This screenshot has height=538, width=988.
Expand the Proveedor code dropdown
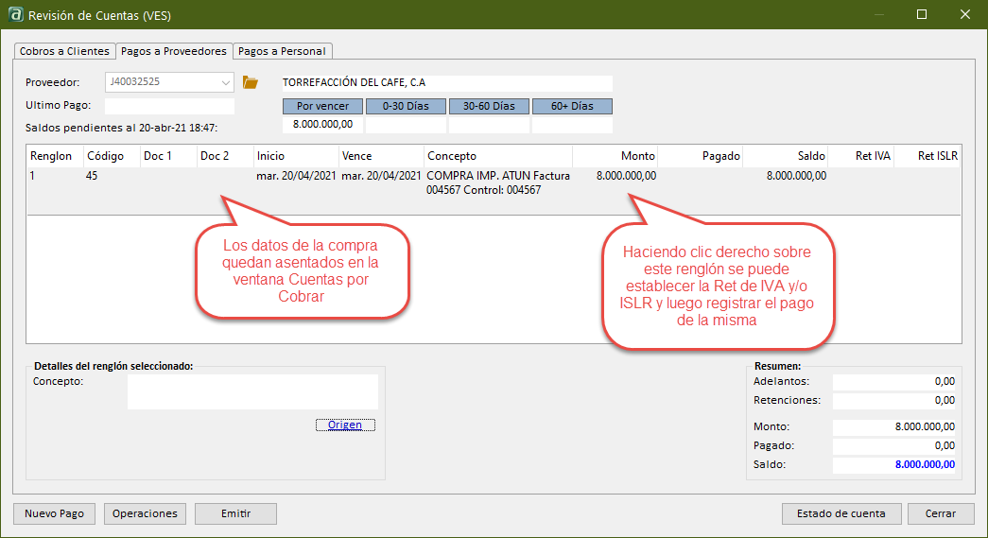tap(225, 82)
